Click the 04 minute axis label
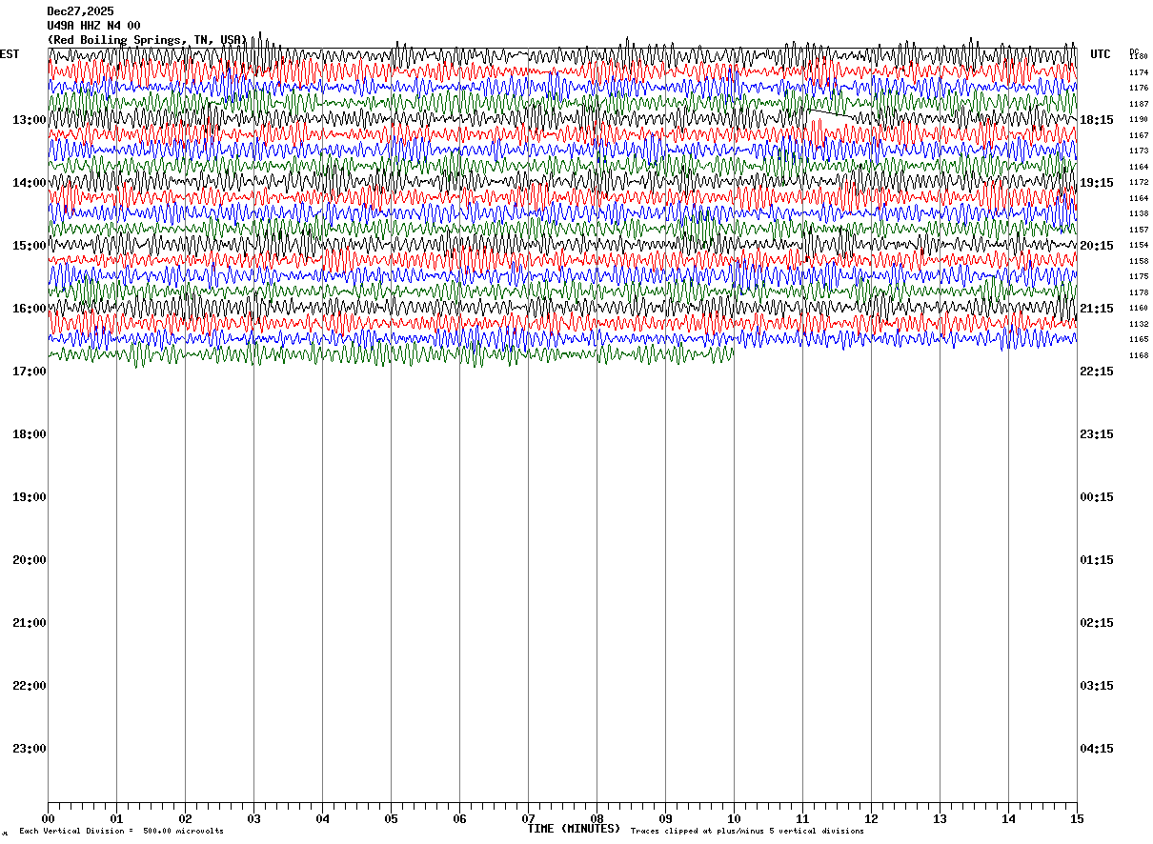Image resolution: width=1153 pixels, height=844 pixels. pos(322,818)
